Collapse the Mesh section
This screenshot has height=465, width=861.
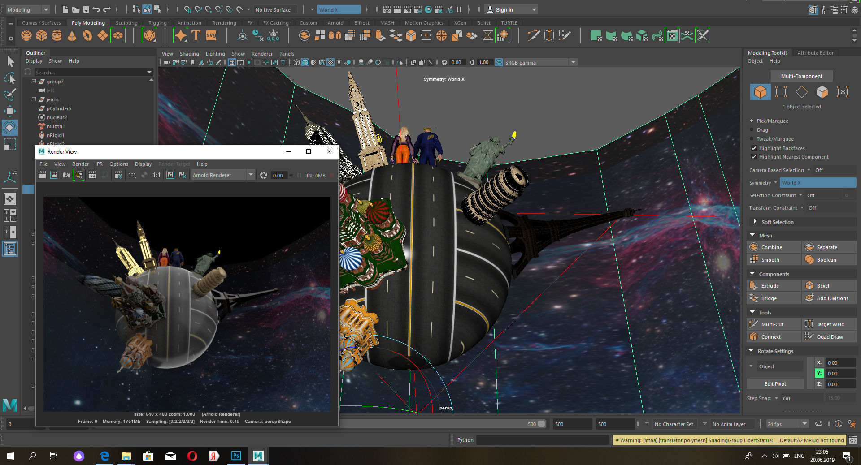click(752, 235)
